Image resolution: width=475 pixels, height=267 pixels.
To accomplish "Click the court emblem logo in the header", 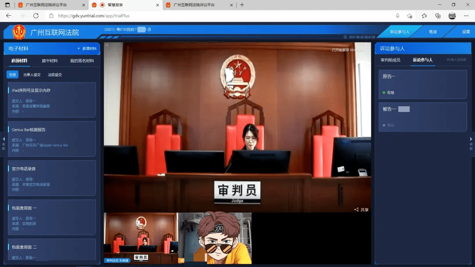I will [20, 31].
